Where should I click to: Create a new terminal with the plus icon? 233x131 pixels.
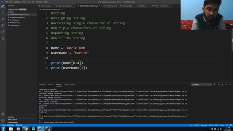tap(214, 85)
